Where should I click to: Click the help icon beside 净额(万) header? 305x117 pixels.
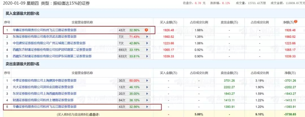pos(296,22)
